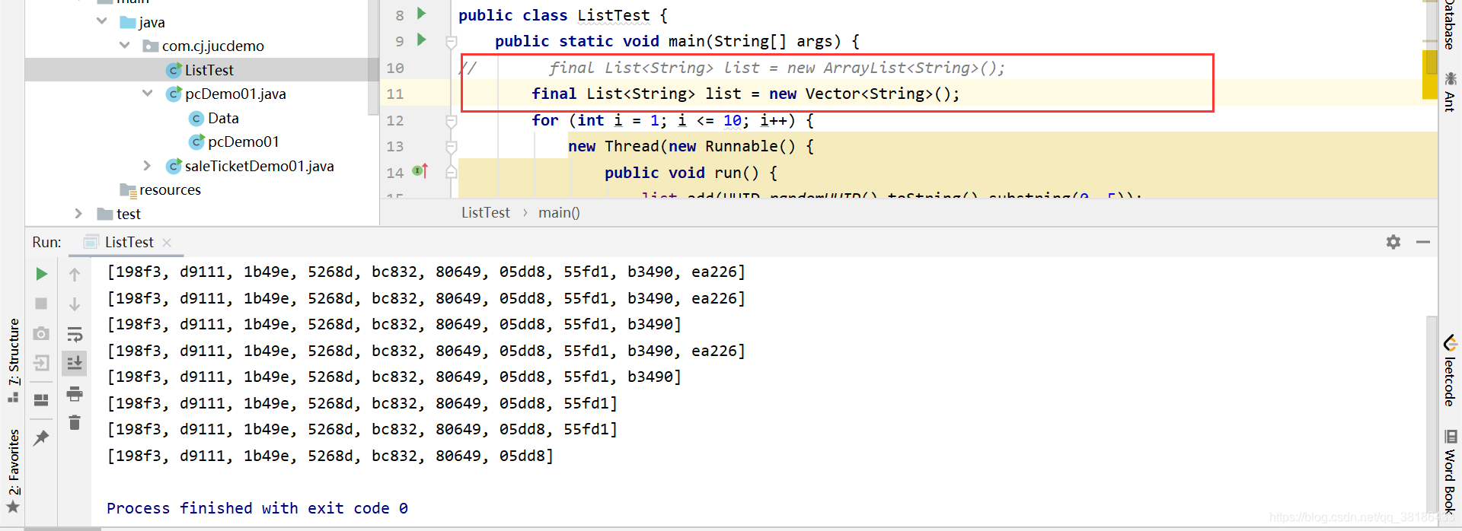1462x531 pixels.
Task: Collapse the run() fold on line 14
Action: pyautogui.click(x=451, y=173)
